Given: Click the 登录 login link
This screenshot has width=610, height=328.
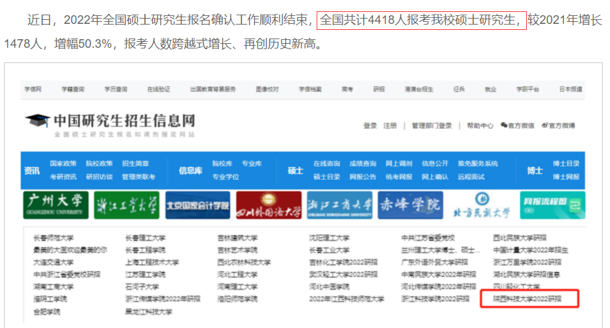Looking at the screenshot, I should [370, 125].
